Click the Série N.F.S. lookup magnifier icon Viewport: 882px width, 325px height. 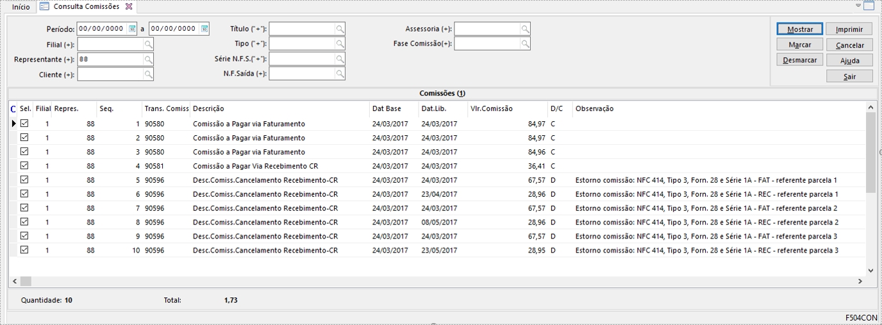(340, 58)
